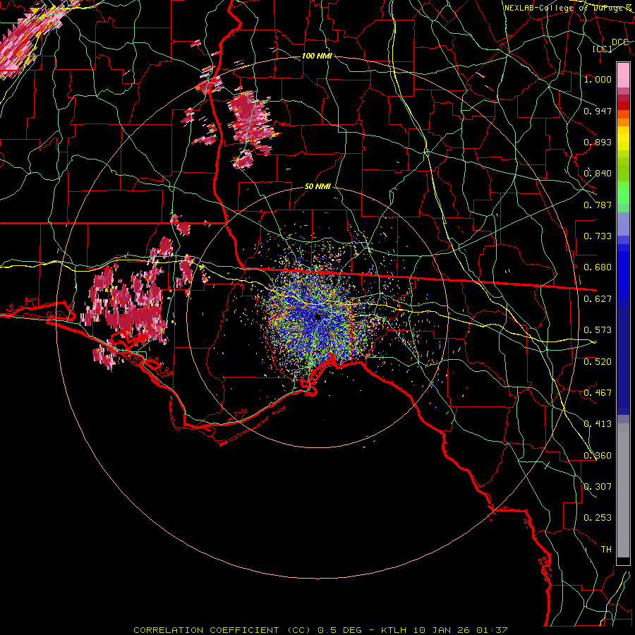Click the 0.253 scale value
Viewport: 635px width, 635px height.
tap(598, 518)
